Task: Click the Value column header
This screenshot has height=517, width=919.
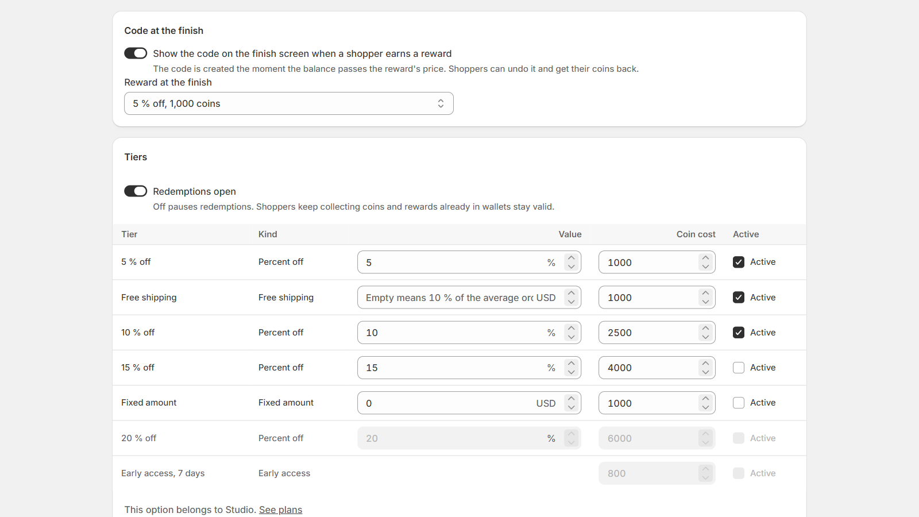Action: (x=570, y=234)
